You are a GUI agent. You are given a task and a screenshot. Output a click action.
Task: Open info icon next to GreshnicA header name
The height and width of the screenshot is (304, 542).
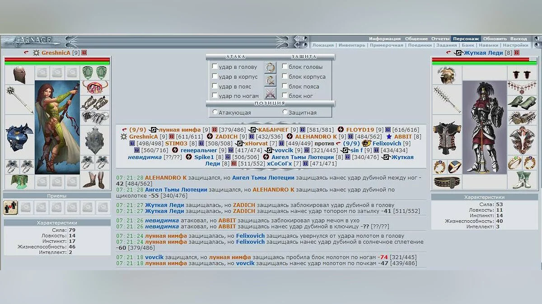[x=84, y=53]
